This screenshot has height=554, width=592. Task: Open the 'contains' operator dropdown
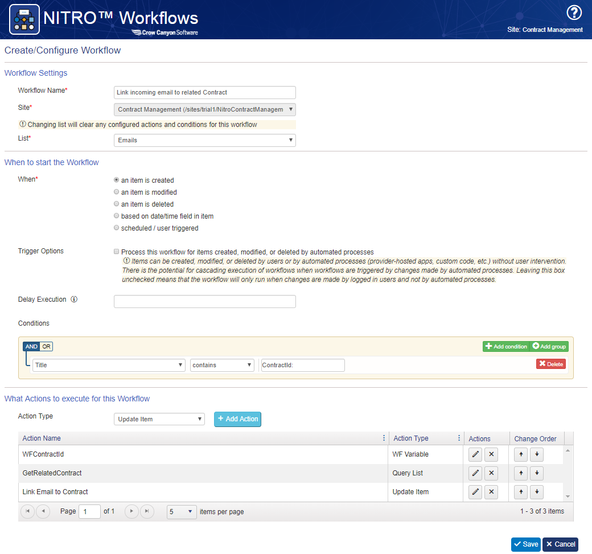point(222,365)
